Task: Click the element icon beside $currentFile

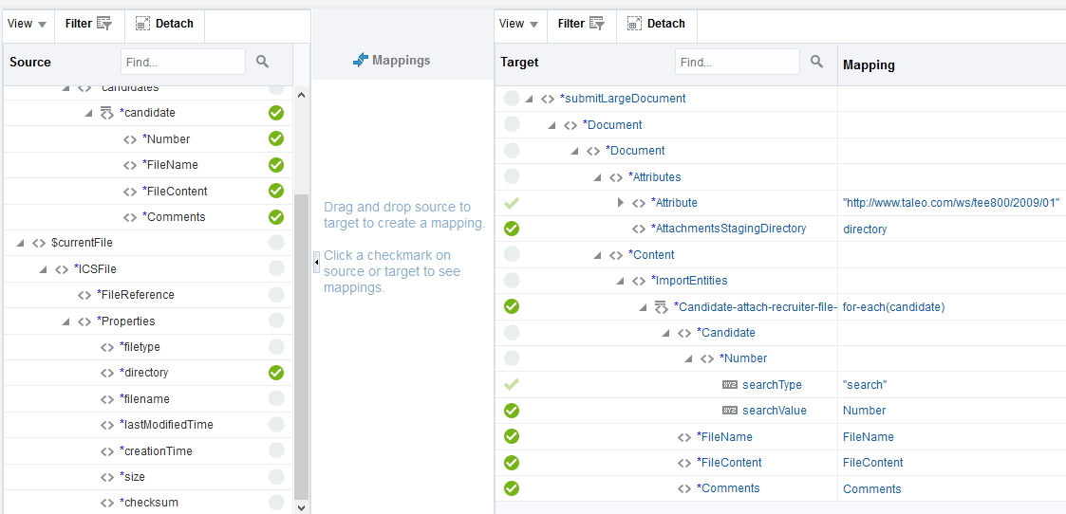Action: (38, 243)
